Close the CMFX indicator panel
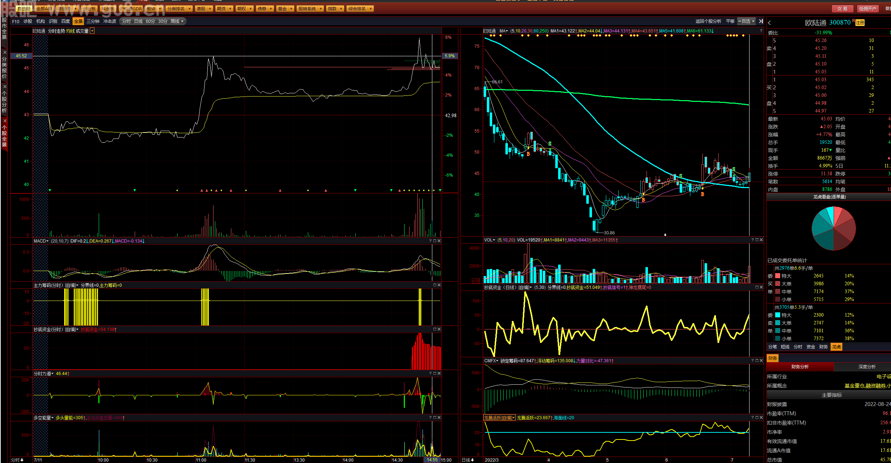Viewport: 891px width, 463px height. click(x=761, y=361)
